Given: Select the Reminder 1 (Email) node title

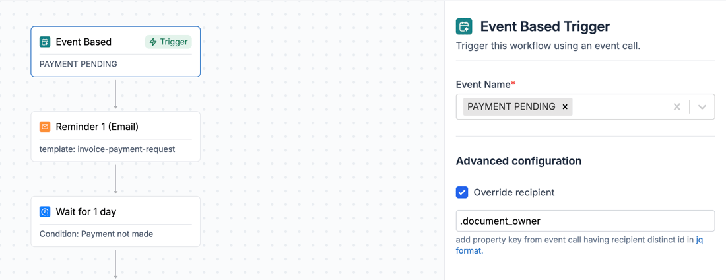Looking at the screenshot, I should click(97, 127).
